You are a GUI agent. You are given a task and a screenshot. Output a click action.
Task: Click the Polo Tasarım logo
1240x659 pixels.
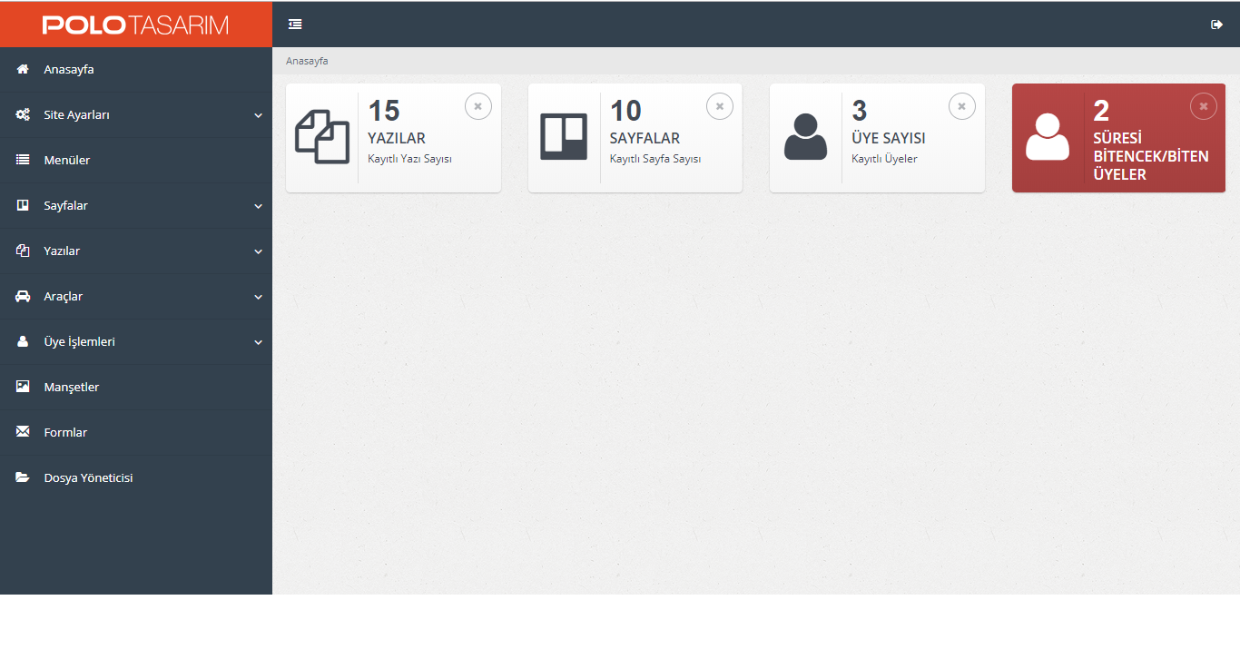pos(135,25)
